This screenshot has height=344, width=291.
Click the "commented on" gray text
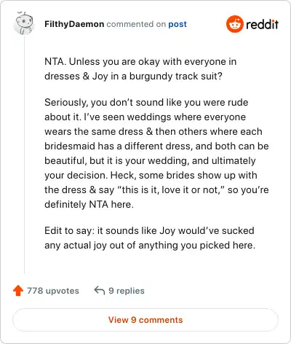136,24
